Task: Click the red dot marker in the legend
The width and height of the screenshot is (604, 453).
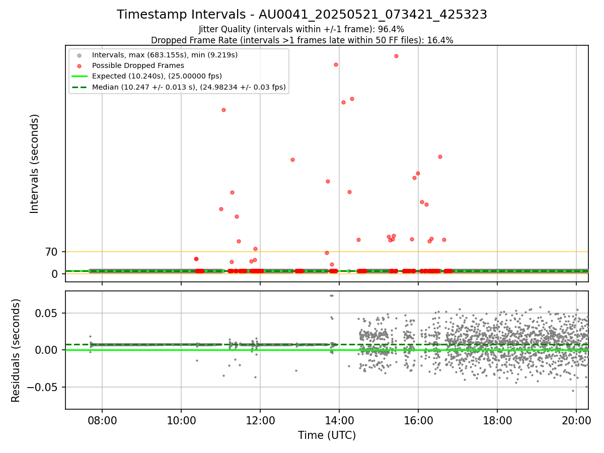Action: [x=79, y=65]
